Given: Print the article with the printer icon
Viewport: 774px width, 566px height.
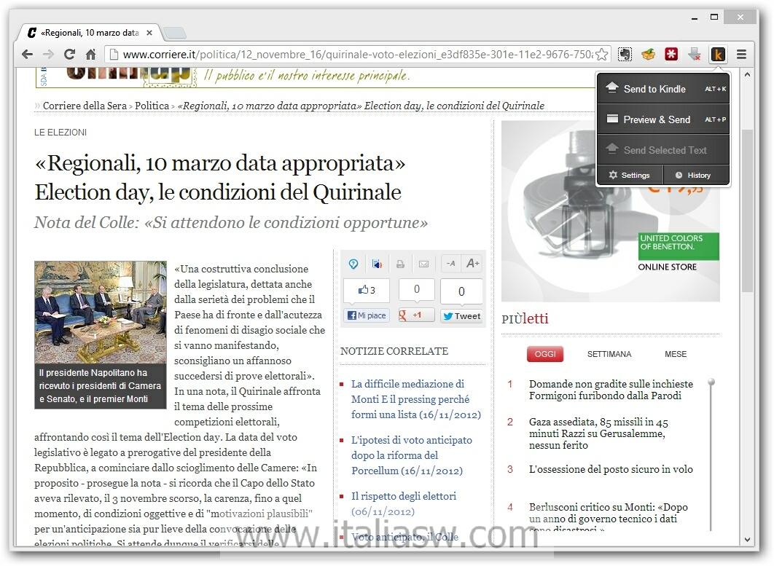Looking at the screenshot, I should pyautogui.click(x=400, y=264).
